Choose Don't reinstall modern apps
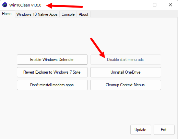This screenshot has height=139, width=178. click(x=52, y=85)
